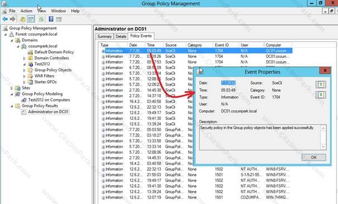Click the info icon of 03:18:26 SceCli event

pyautogui.click(x=103, y=57)
